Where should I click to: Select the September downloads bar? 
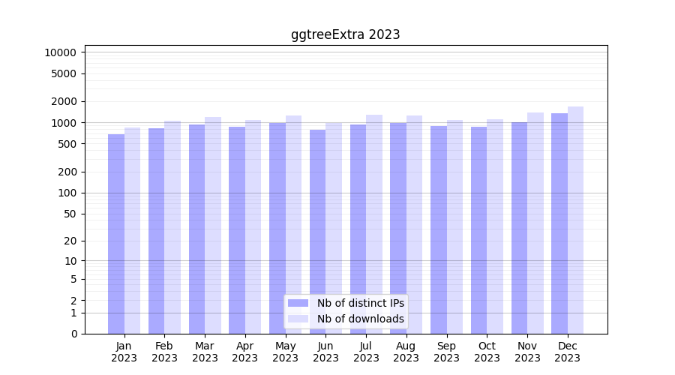click(x=454, y=226)
